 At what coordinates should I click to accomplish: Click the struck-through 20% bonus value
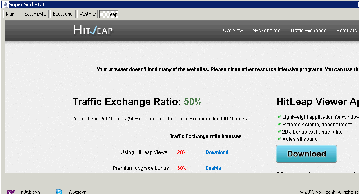182,152
